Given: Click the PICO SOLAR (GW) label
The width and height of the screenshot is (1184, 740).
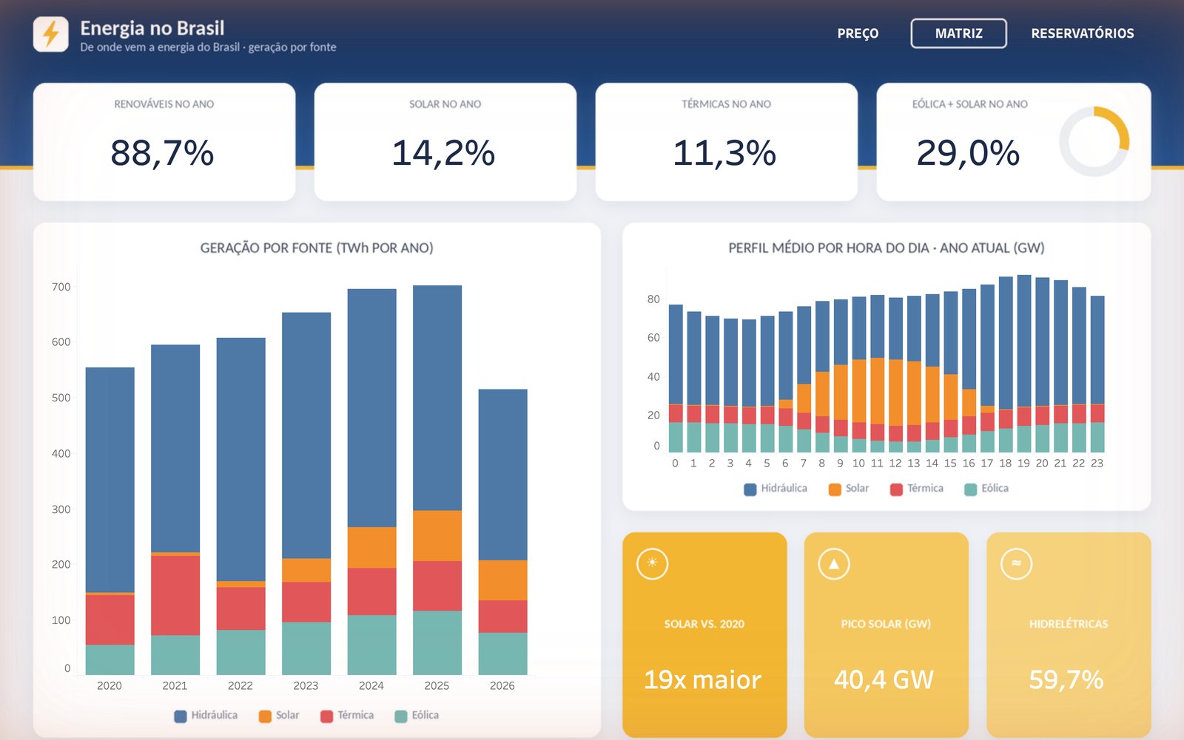Looking at the screenshot, I should point(886,624).
